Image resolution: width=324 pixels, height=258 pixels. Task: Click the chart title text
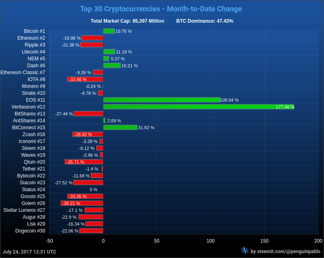[161, 9]
